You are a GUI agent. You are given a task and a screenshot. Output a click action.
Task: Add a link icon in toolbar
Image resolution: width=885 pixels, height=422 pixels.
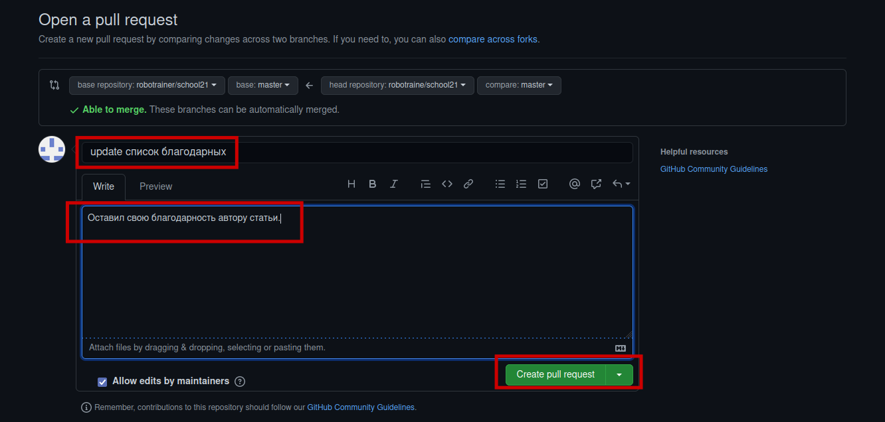click(468, 184)
